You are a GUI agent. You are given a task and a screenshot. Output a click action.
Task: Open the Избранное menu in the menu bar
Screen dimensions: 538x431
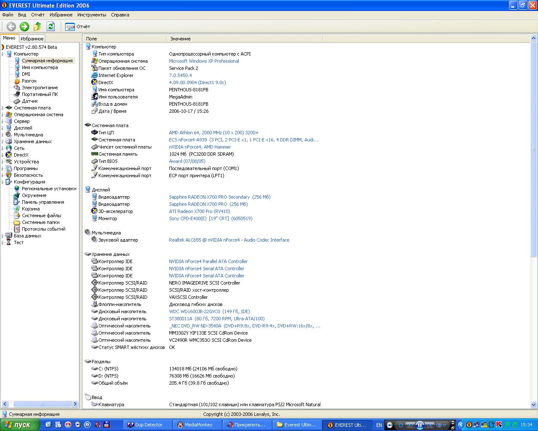61,15
